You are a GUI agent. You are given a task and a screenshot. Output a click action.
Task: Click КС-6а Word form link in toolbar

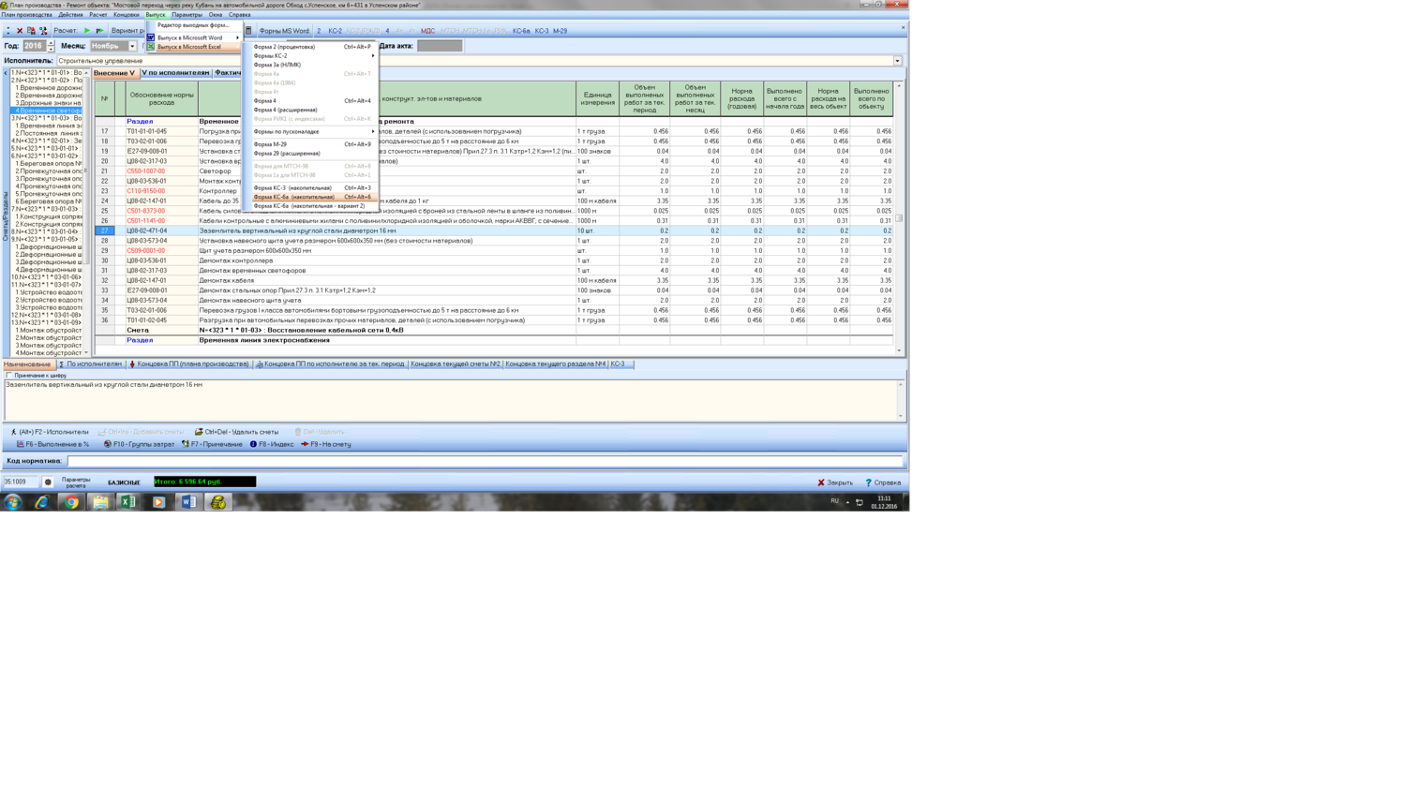click(x=521, y=31)
